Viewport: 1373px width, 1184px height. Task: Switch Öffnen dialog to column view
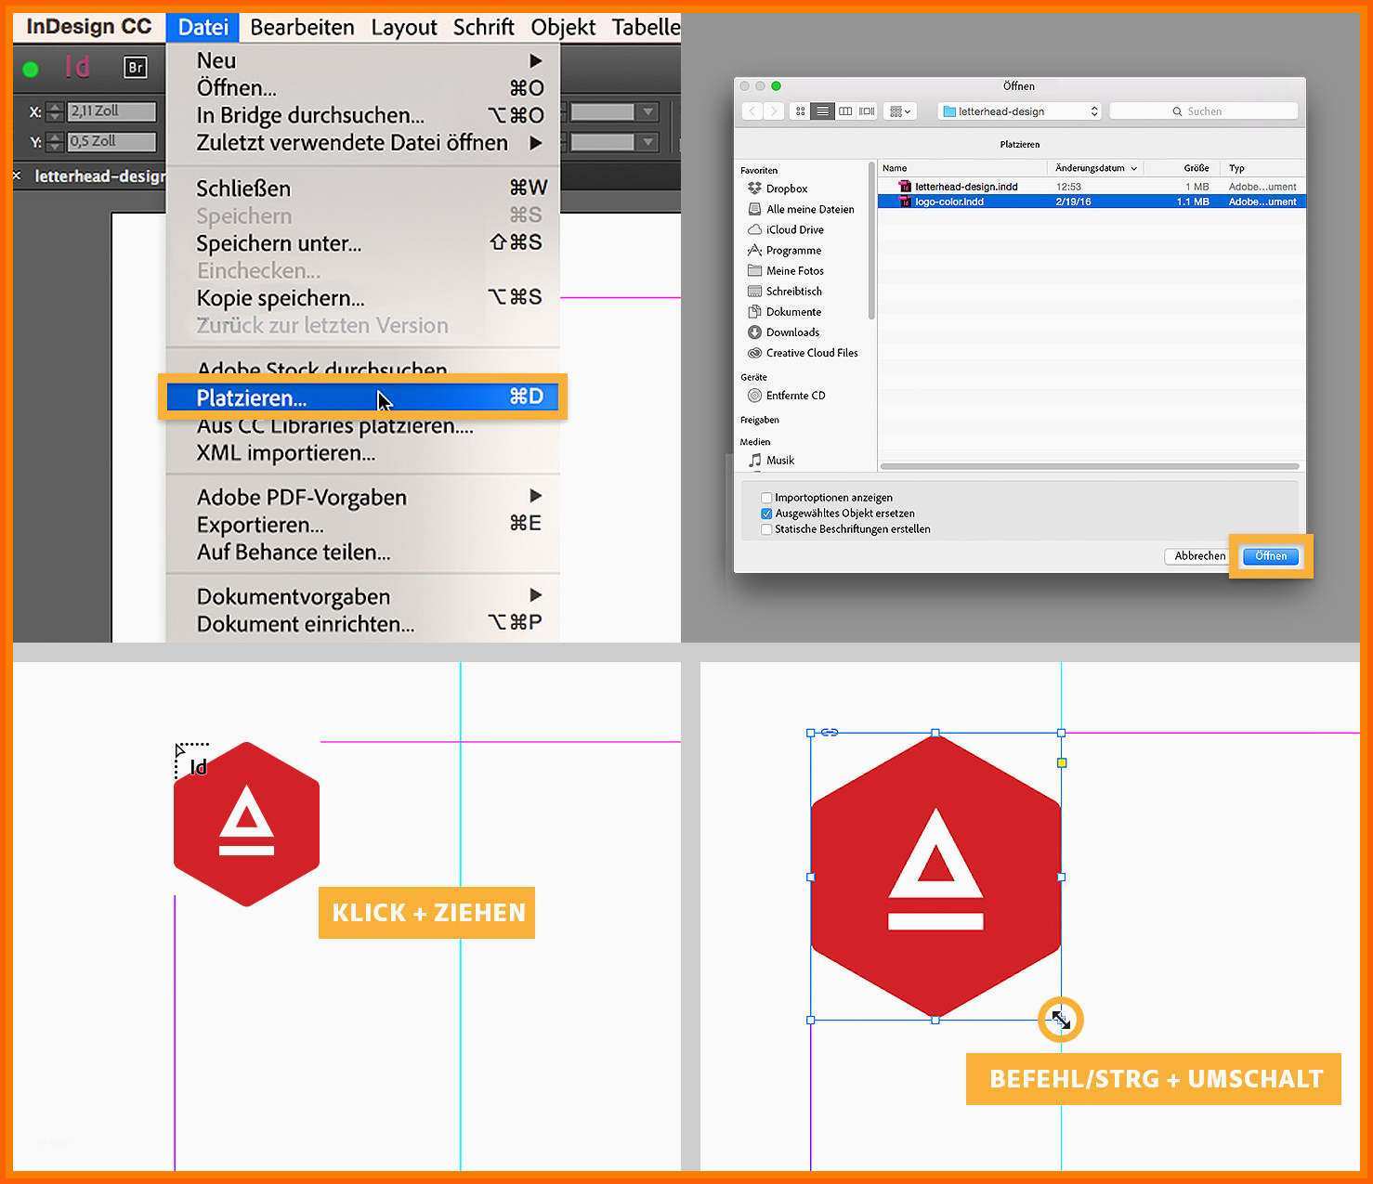tap(845, 111)
